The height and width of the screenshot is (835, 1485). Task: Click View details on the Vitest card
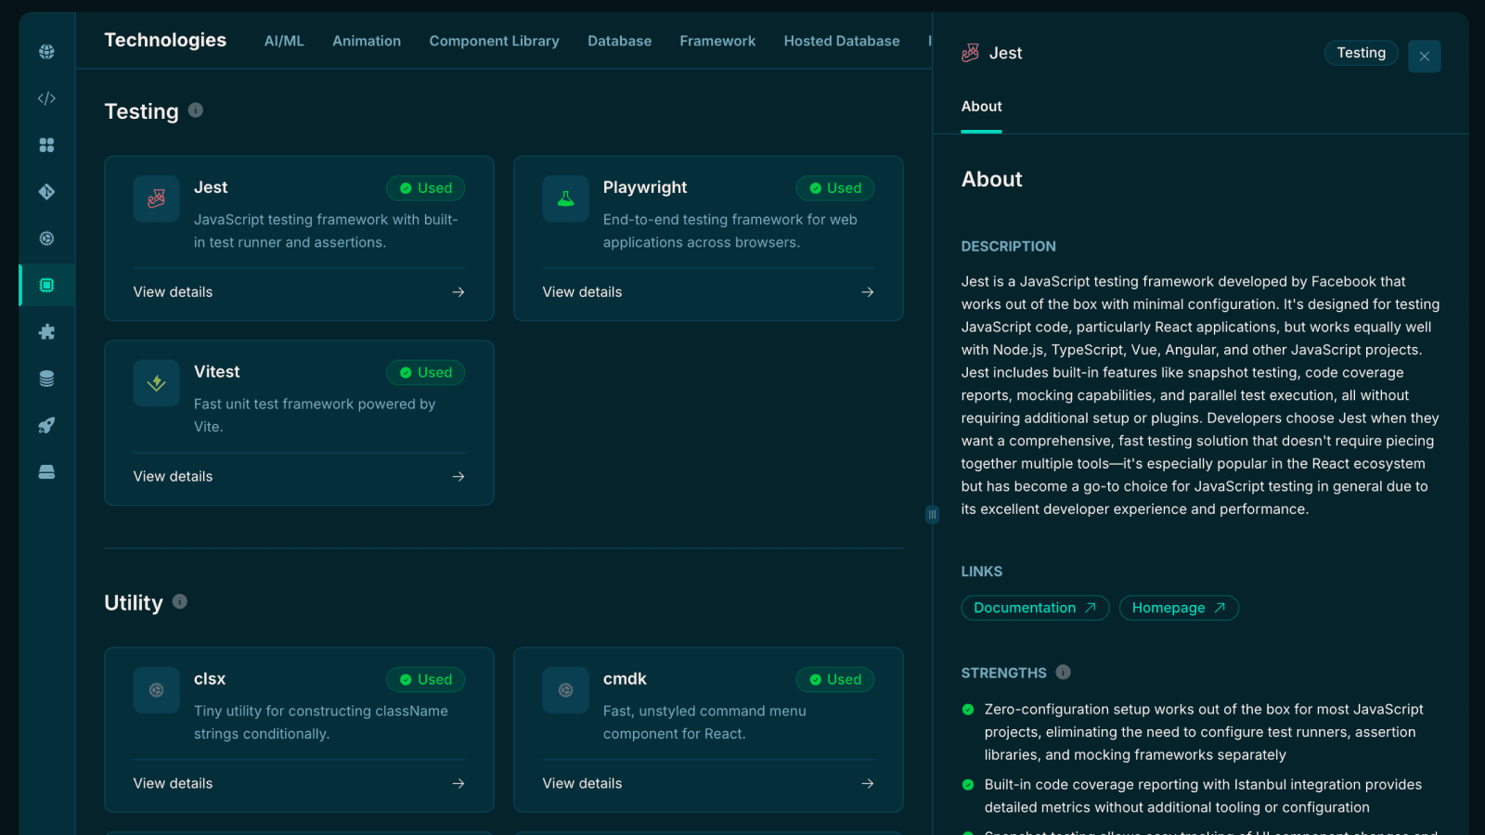[173, 476]
